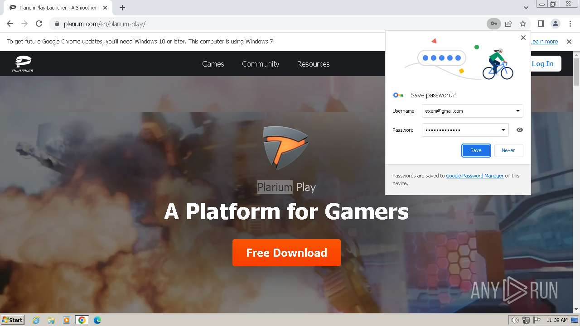Click the page vertical scrollbar thumb

576,71
